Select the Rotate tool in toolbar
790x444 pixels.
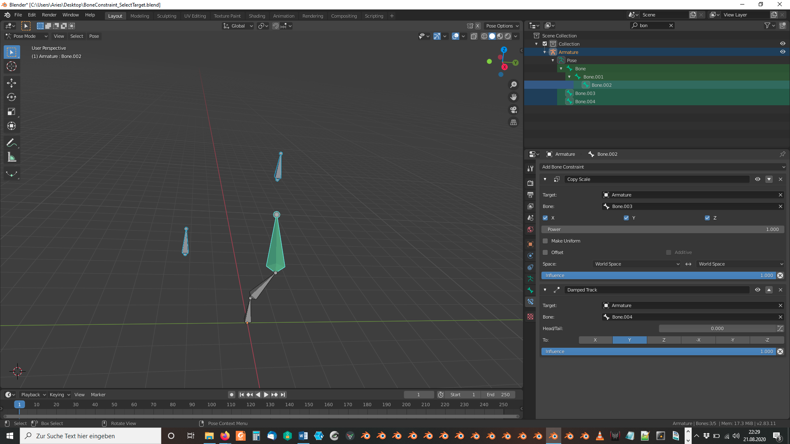[x=12, y=97]
